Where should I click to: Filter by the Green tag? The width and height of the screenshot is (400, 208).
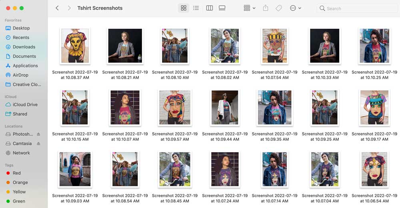[x=19, y=201]
